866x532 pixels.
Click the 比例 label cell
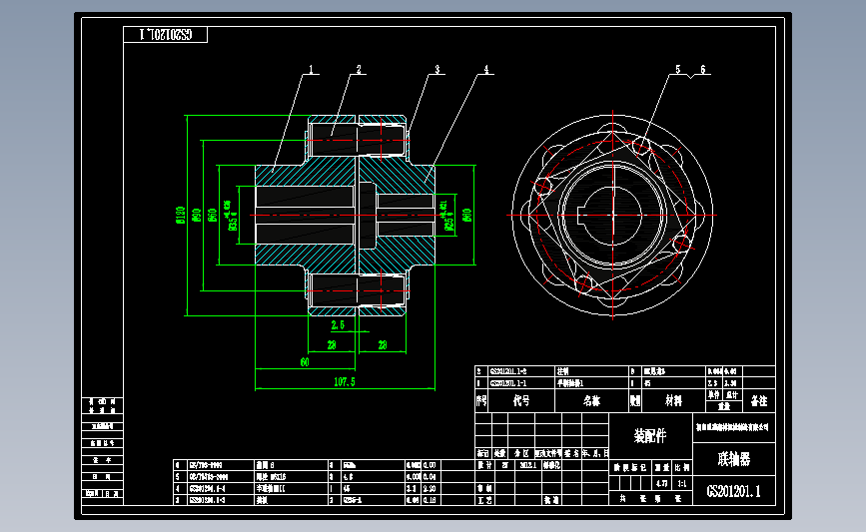[682, 467]
